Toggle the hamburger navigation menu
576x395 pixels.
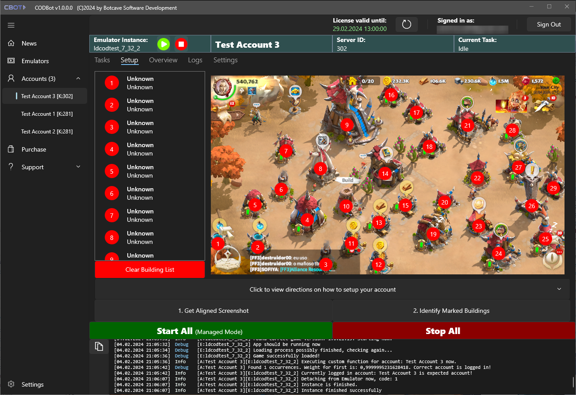[11, 25]
